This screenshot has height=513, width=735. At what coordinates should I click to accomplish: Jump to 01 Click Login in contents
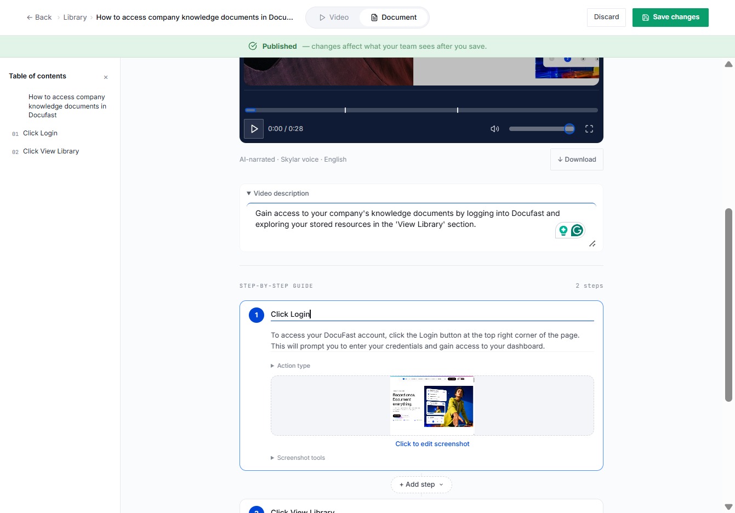pyautogui.click(x=40, y=133)
